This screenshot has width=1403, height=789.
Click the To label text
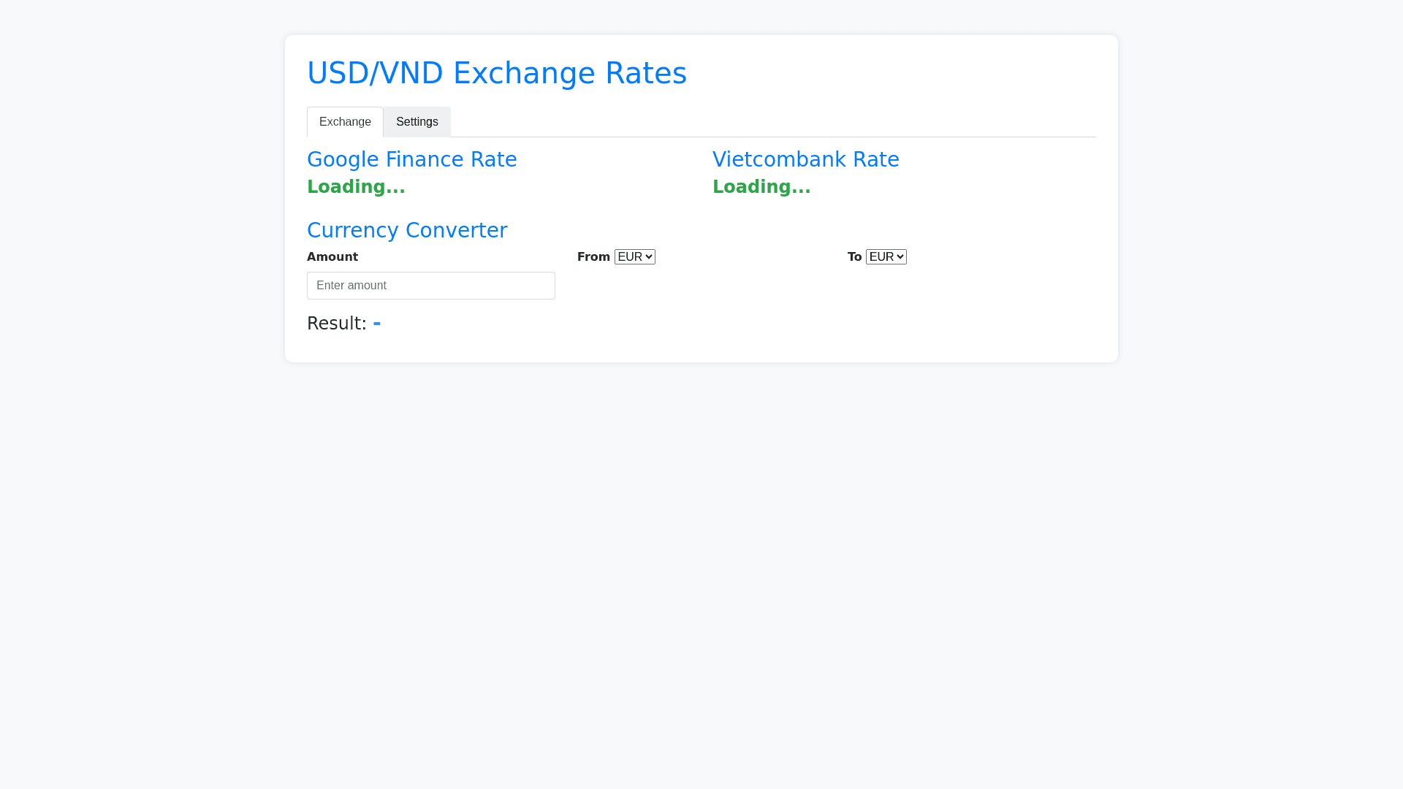854,257
